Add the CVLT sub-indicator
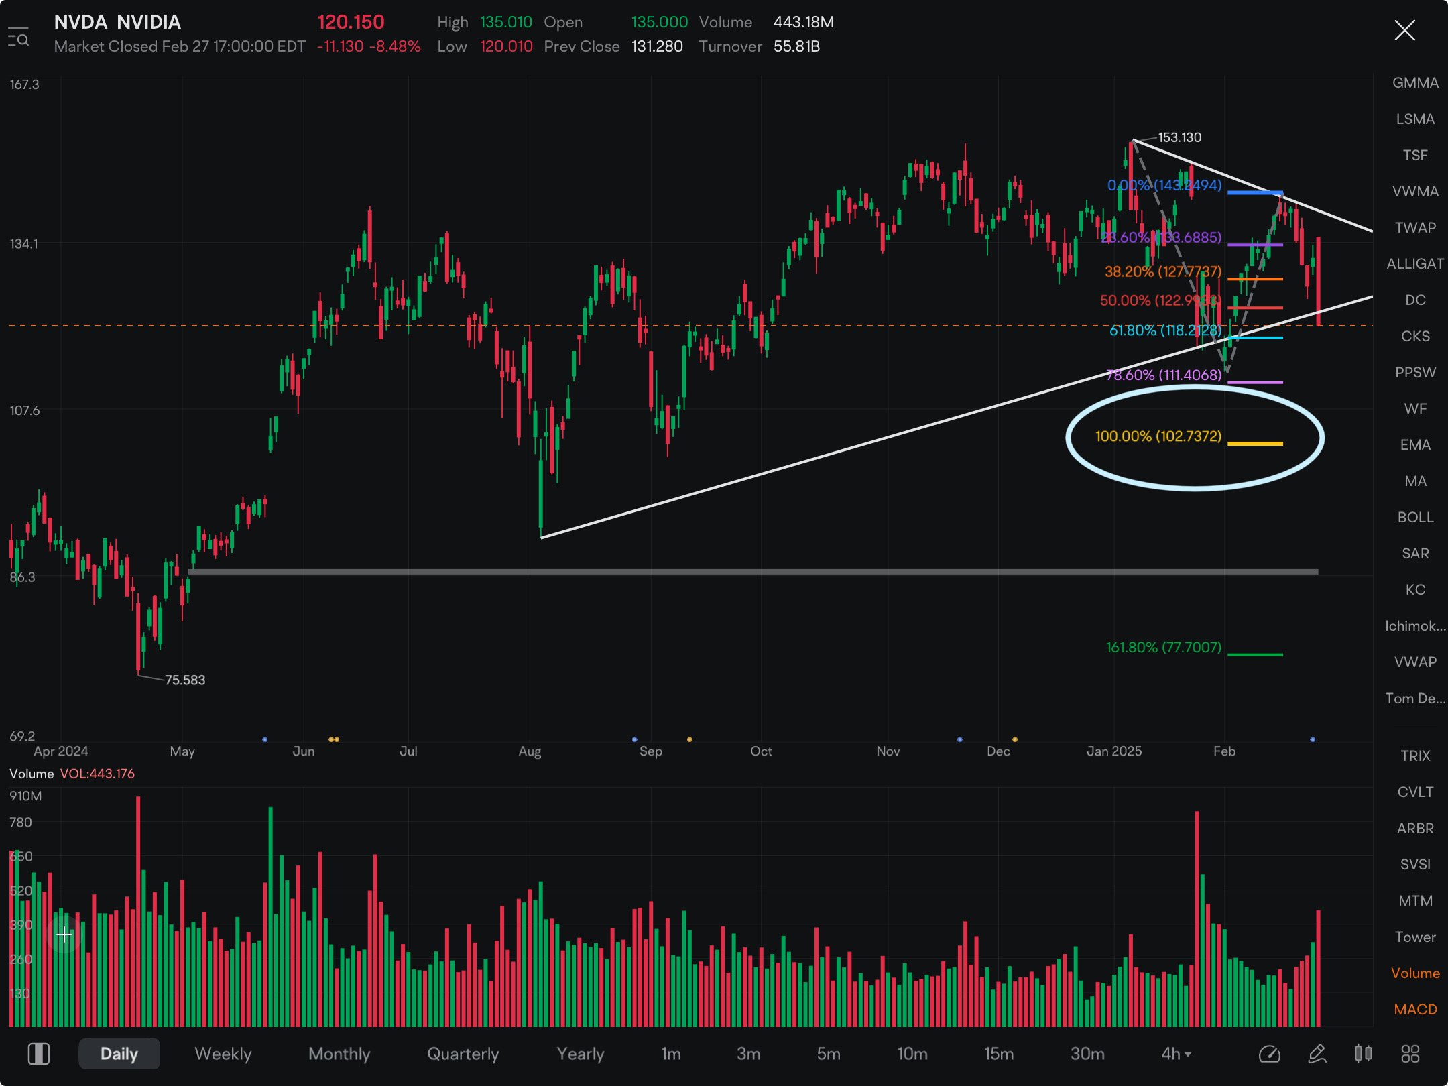1448x1086 pixels. click(x=1415, y=792)
